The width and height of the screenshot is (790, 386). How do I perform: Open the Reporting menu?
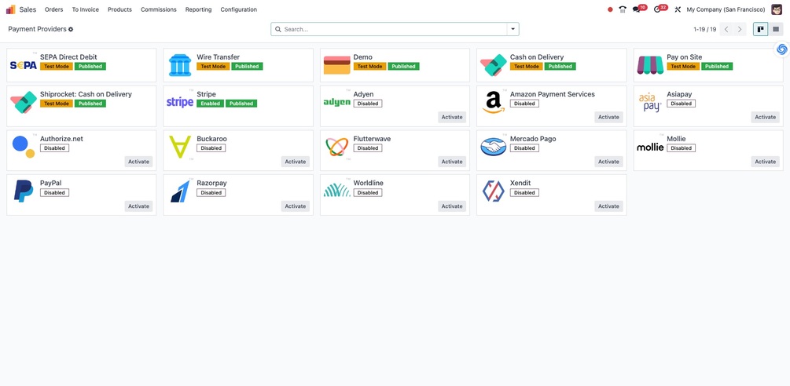199,9
